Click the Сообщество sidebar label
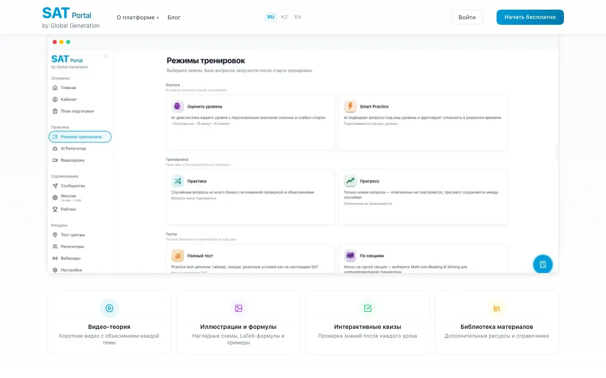Viewport: 606px width, 378px height. pos(73,186)
